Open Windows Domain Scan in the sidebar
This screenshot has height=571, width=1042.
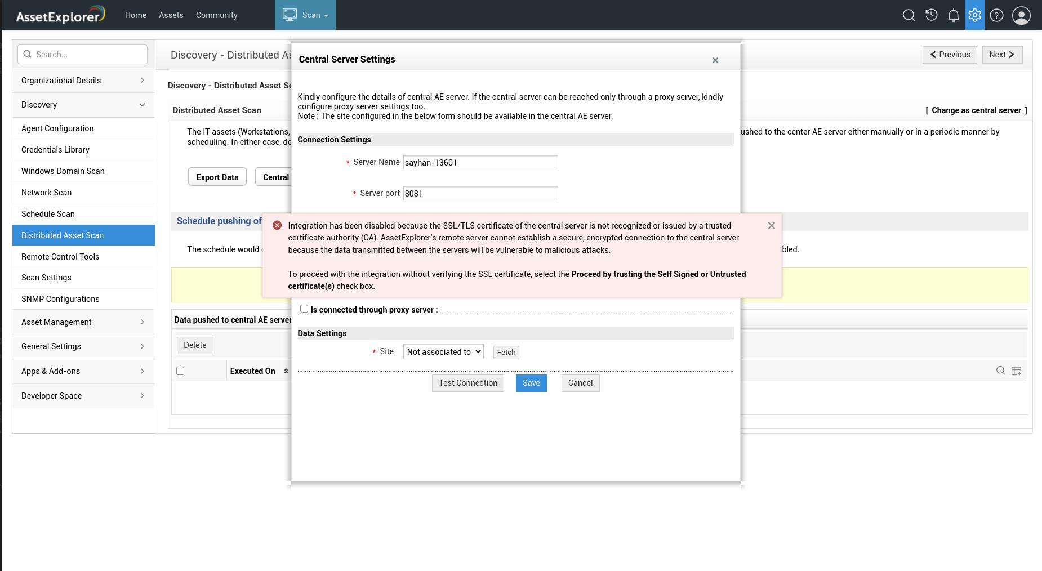(83, 171)
